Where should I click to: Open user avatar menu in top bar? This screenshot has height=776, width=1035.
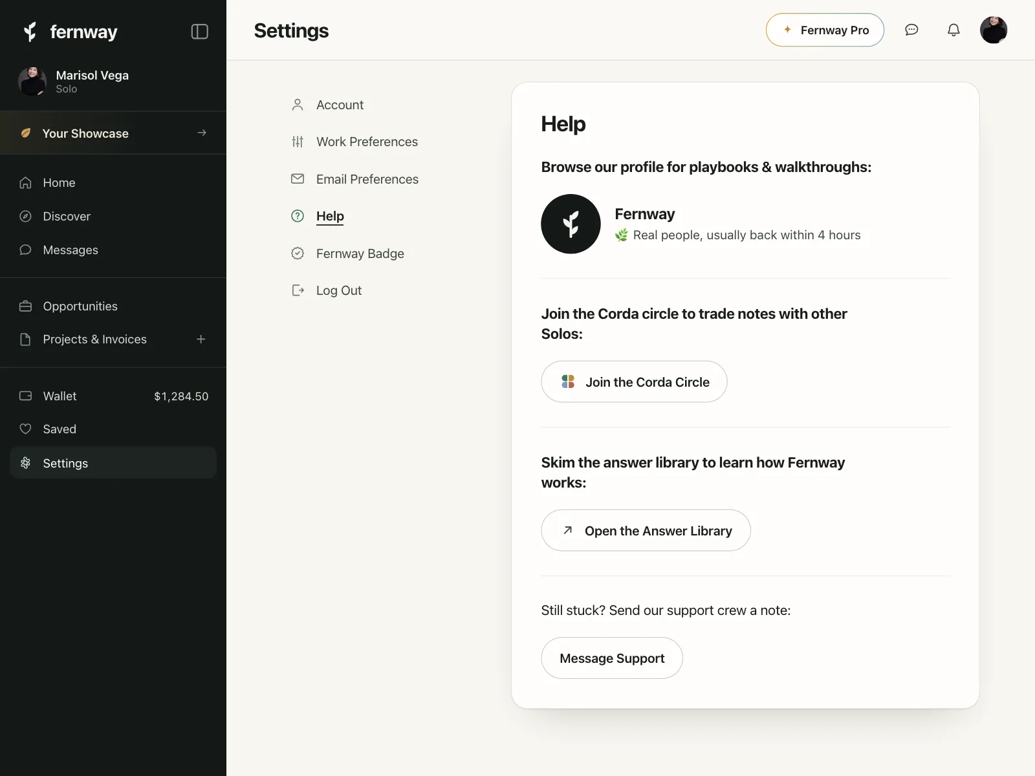tap(994, 30)
